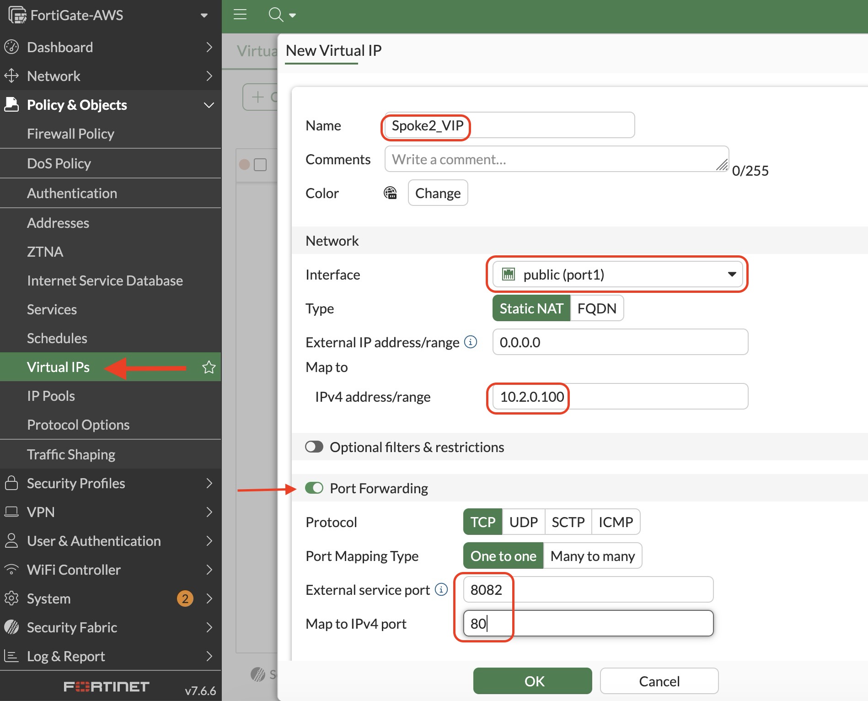Click the Log & Report chart icon

click(11, 656)
